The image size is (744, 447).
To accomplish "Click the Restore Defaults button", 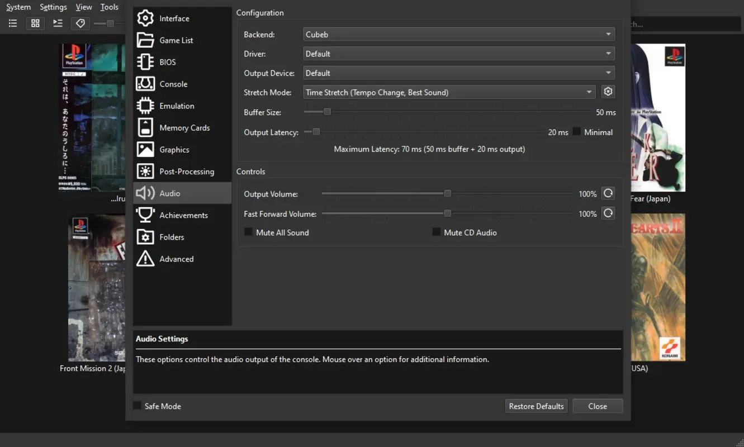I will 536,406.
